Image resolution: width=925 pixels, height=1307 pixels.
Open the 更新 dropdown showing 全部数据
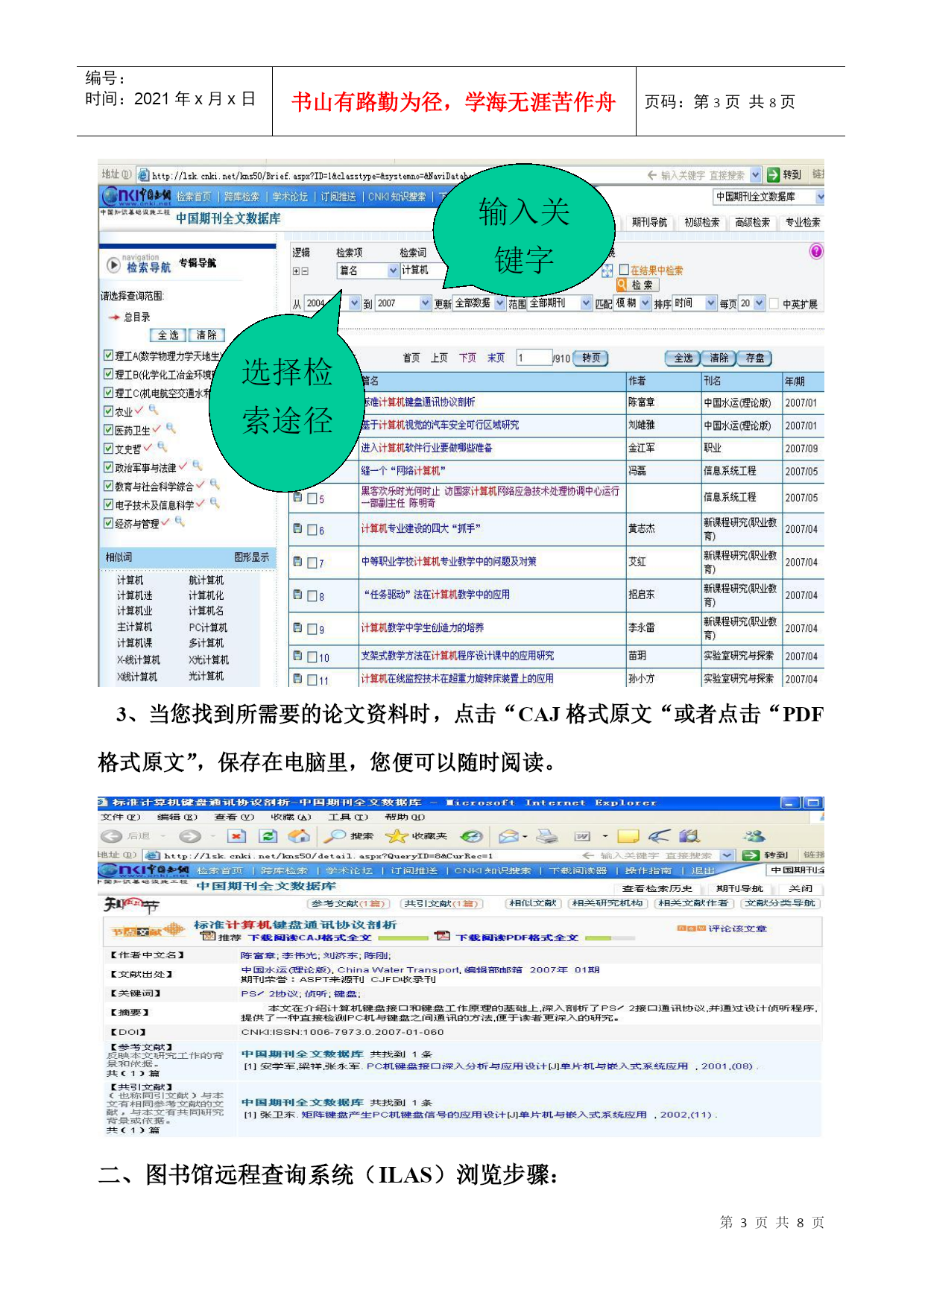tap(479, 303)
